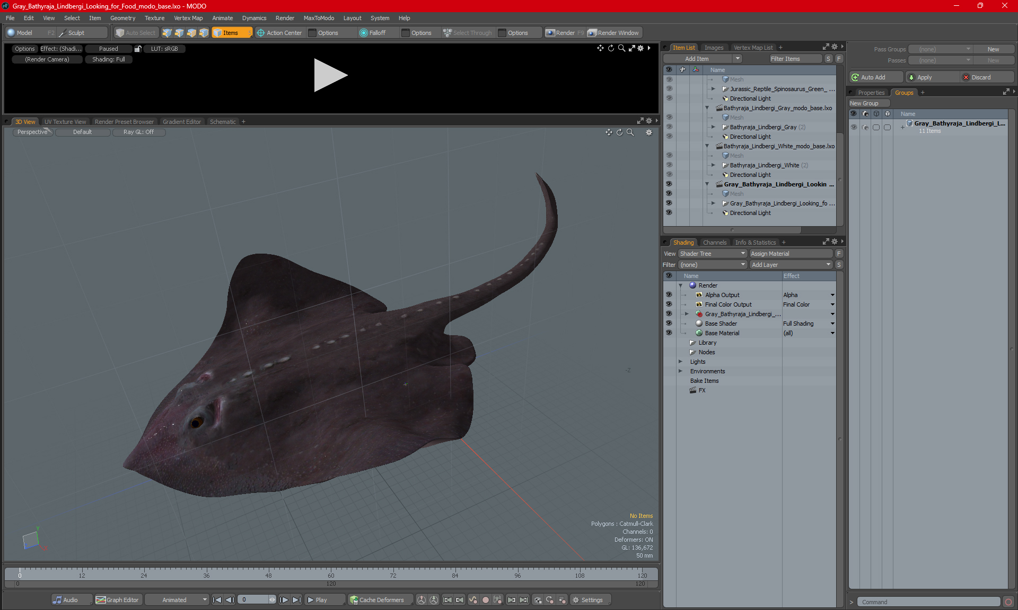Expand the Bathyraja_Lindbergi_White item

(x=714, y=165)
